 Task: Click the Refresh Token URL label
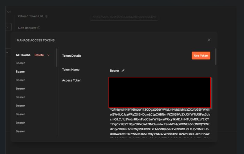click(x=31, y=16)
